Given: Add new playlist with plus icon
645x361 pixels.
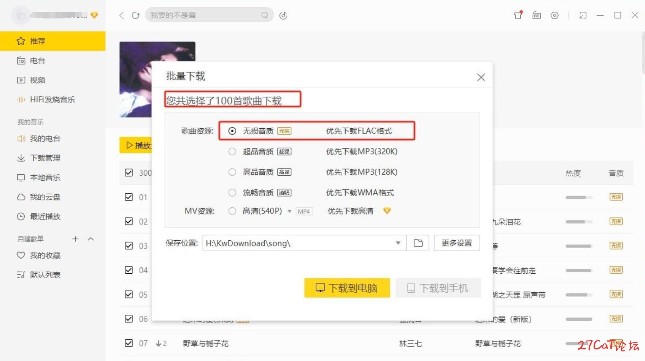Looking at the screenshot, I should pyautogui.click(x=75, y=239).
